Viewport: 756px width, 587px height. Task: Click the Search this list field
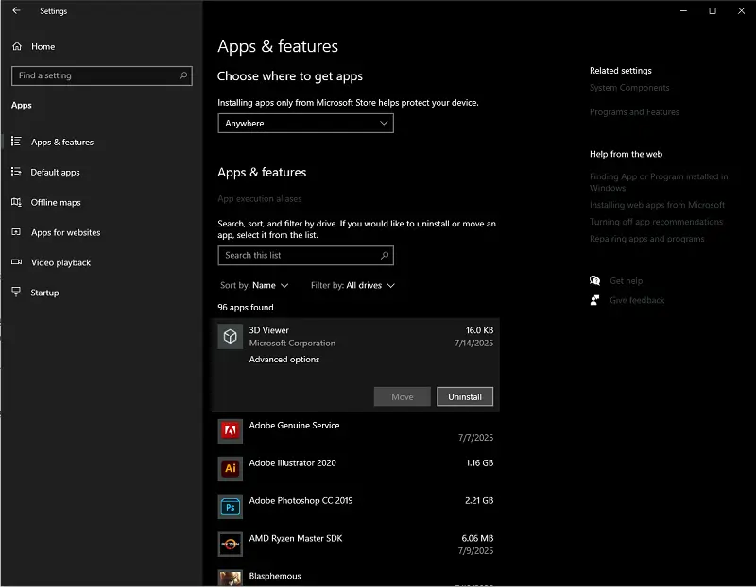pyautogui.click(x=298, y=256)
